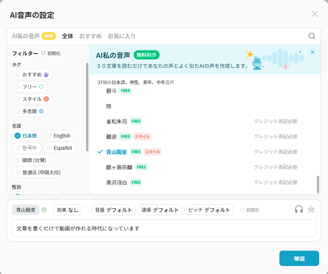Open the 効果 なし dropdown
This screenshot has width=328, height=274.
pos(67,210)
